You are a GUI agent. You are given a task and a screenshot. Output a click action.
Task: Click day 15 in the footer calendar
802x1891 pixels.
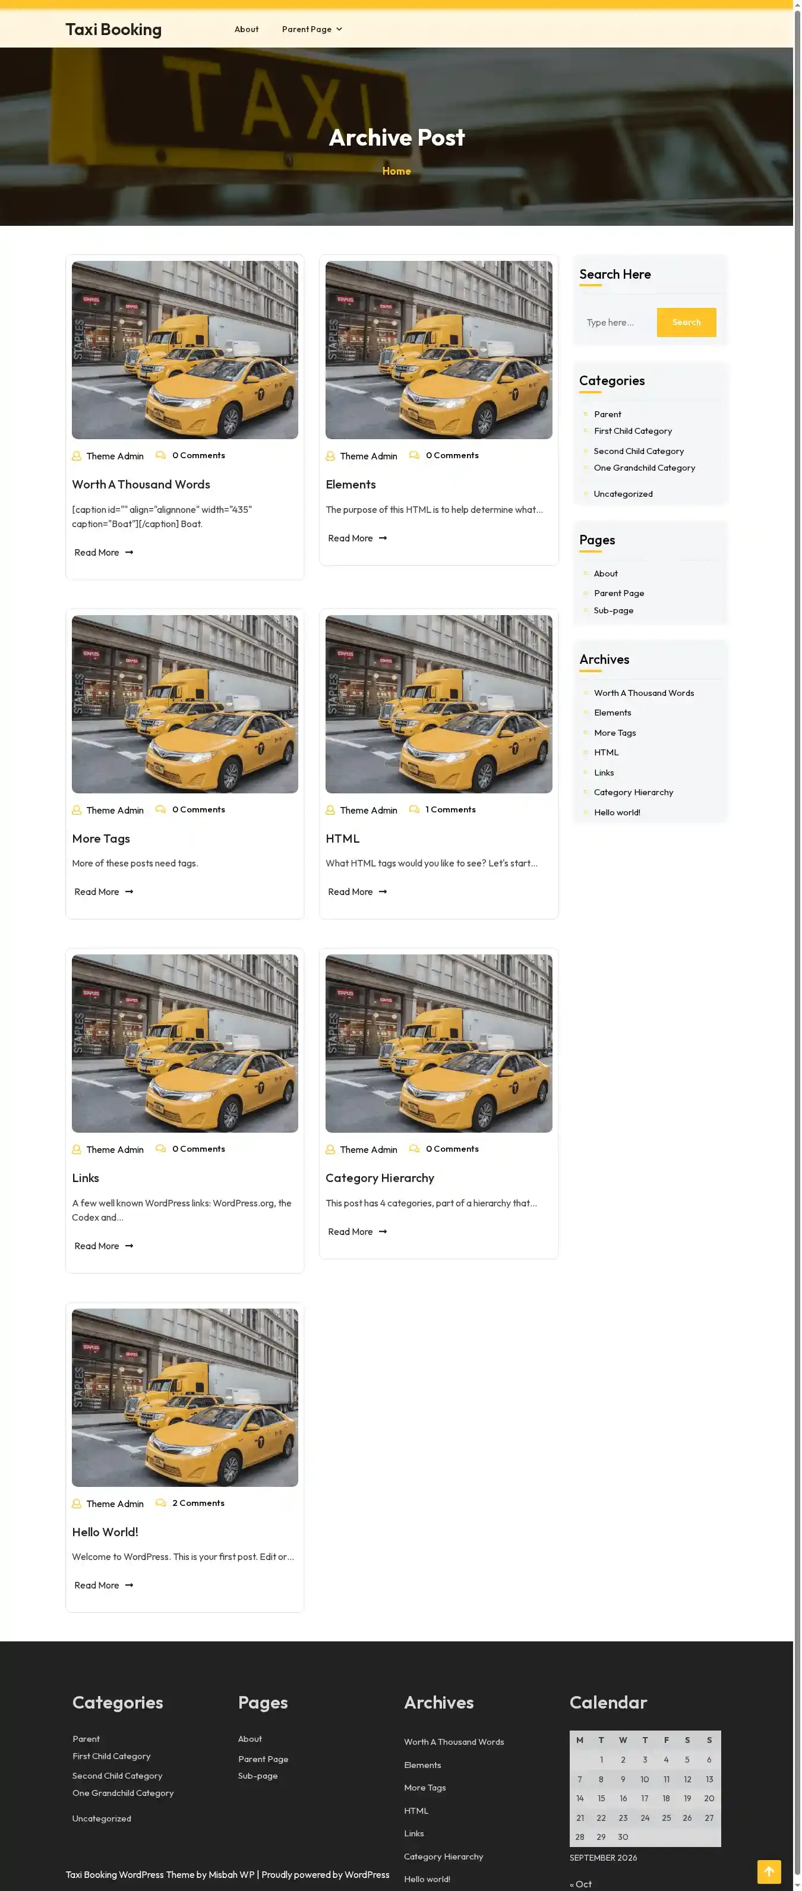(x=601, y=1798)
